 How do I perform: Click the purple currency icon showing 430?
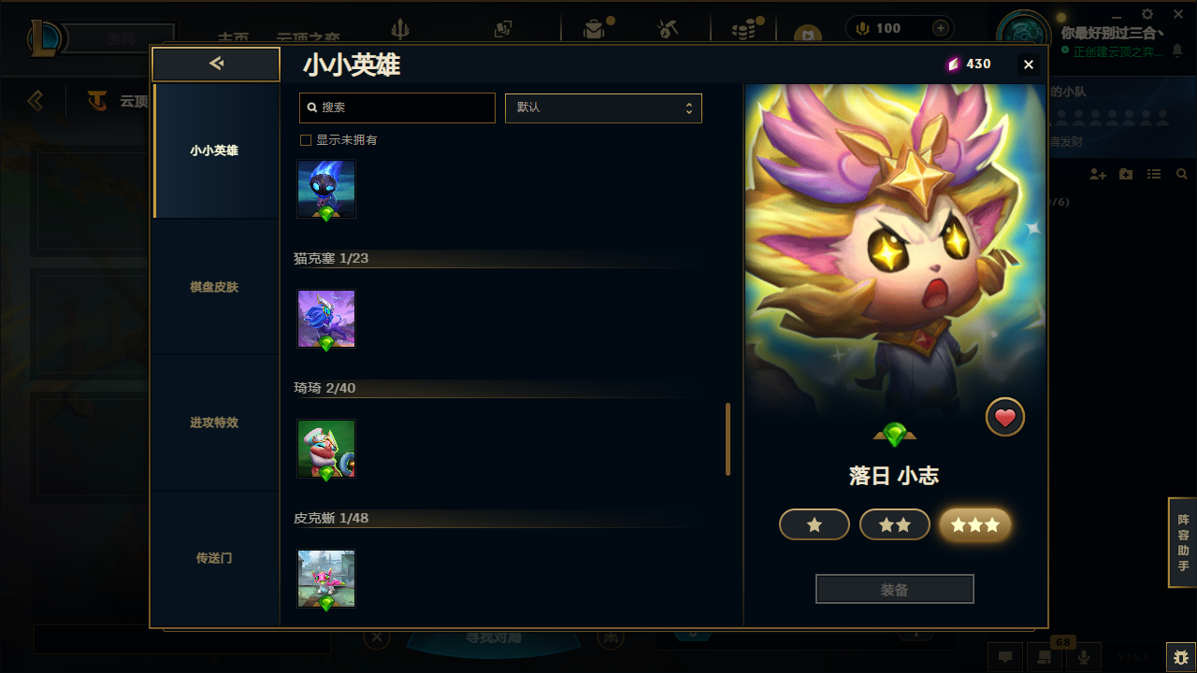point(953,64)
